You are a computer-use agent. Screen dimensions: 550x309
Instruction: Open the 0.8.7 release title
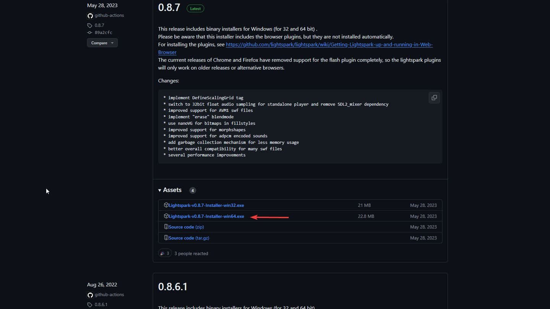(x=169, y=7)
